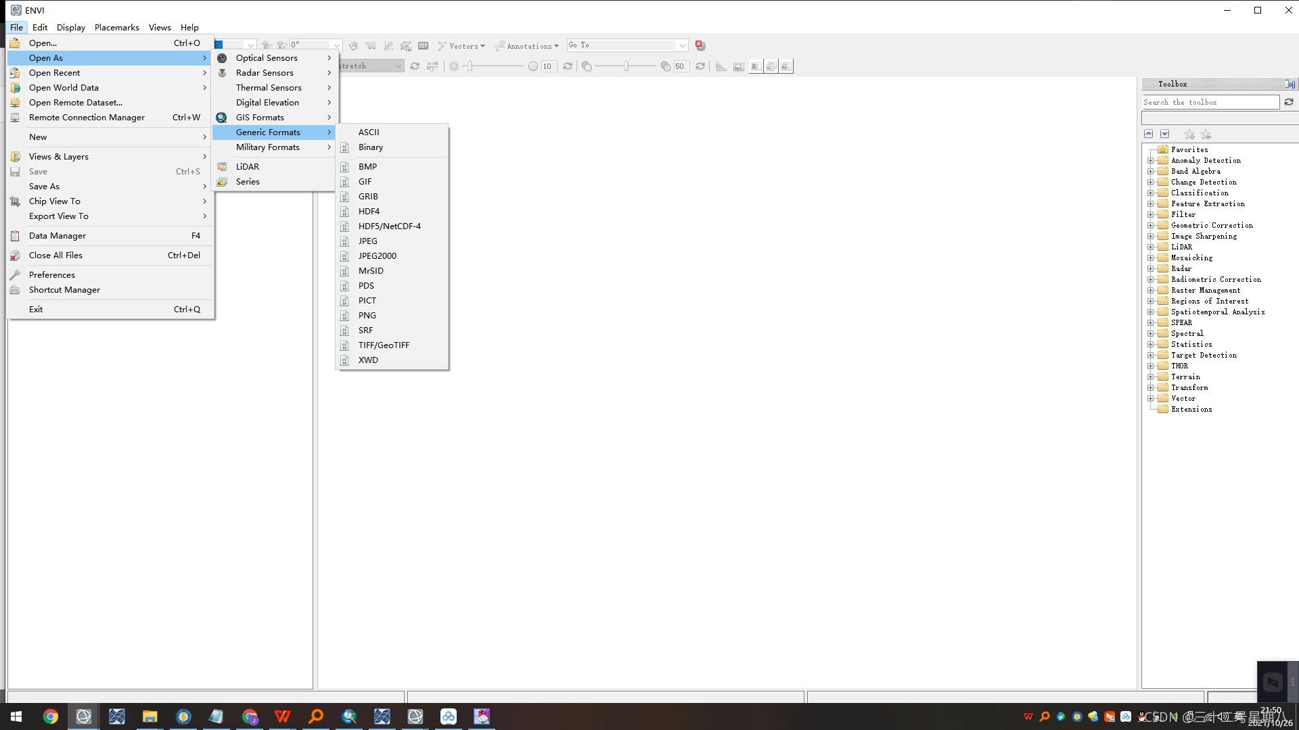Choose Close All Files
The width and height of the screenshot is (1299, 730).
(110, 255)
